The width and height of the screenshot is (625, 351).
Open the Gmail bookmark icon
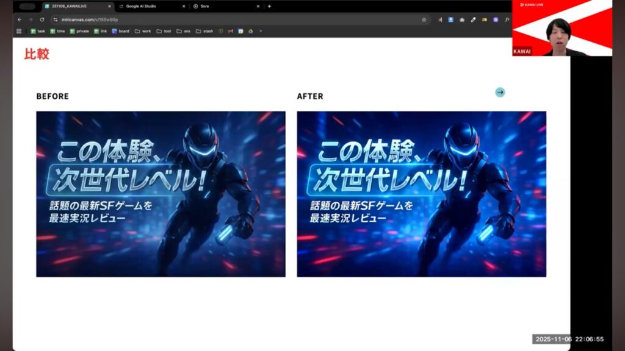(x=231, y=31)
